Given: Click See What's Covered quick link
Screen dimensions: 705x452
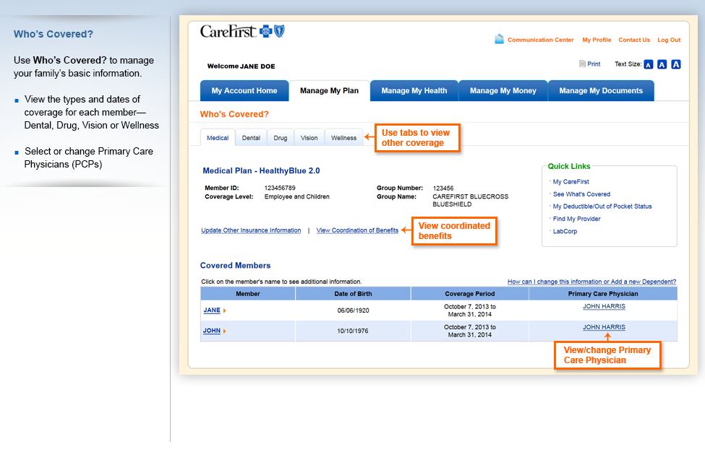Looking at the screenshot, I should click(581, 194).
